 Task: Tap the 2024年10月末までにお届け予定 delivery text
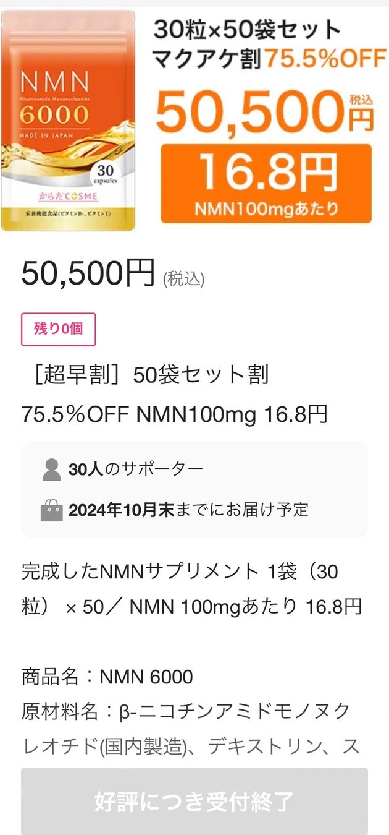[188, 510]
